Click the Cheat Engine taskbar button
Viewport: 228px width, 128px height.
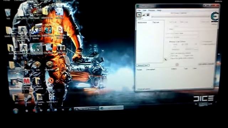coord(111,108)
